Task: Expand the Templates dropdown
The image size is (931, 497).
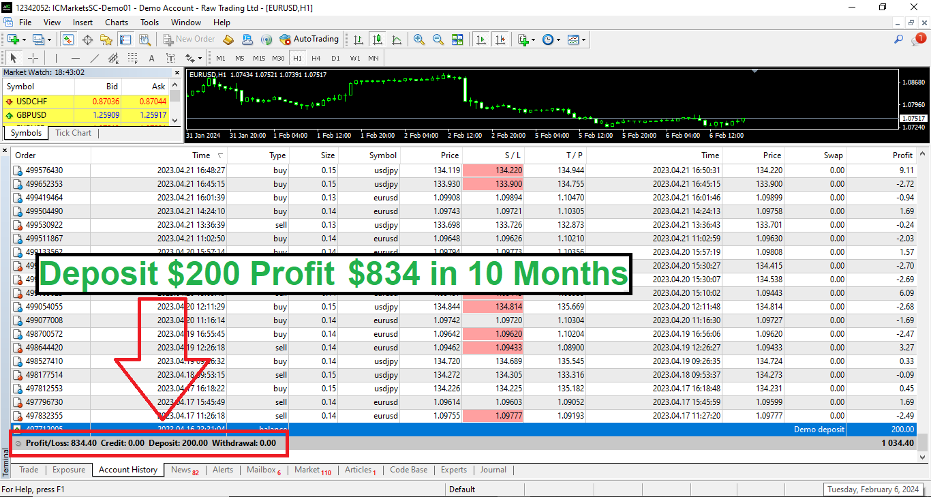Action: coord(584,40)
